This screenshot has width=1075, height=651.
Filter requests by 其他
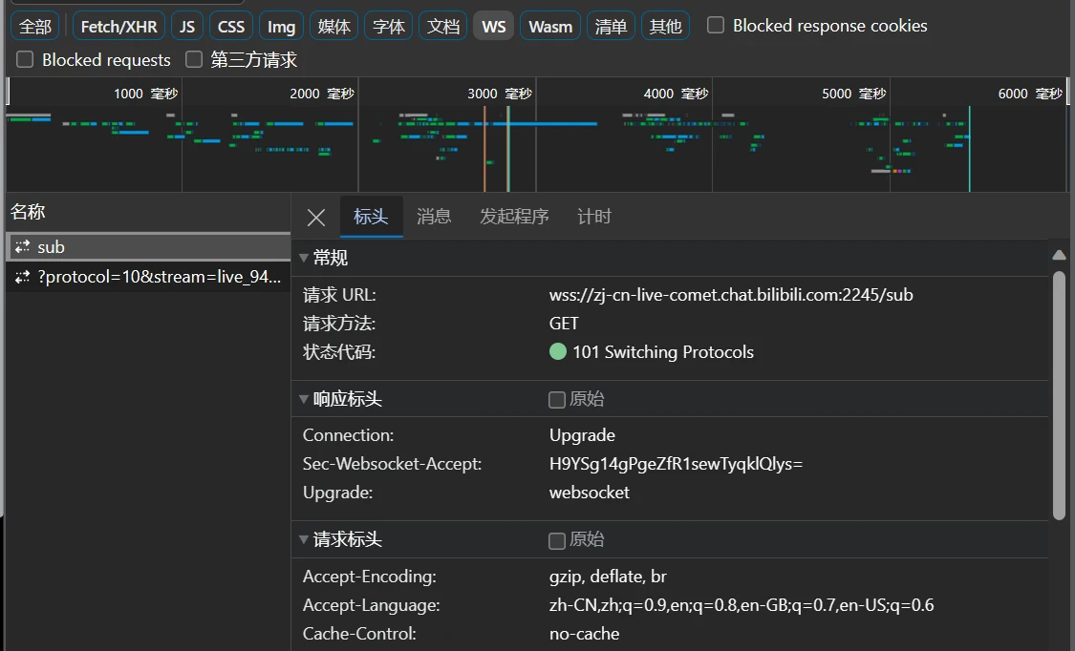click(665, 27)
